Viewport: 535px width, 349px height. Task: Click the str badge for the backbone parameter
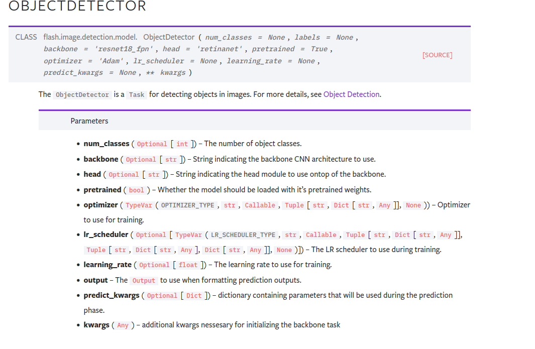(170, 159)
